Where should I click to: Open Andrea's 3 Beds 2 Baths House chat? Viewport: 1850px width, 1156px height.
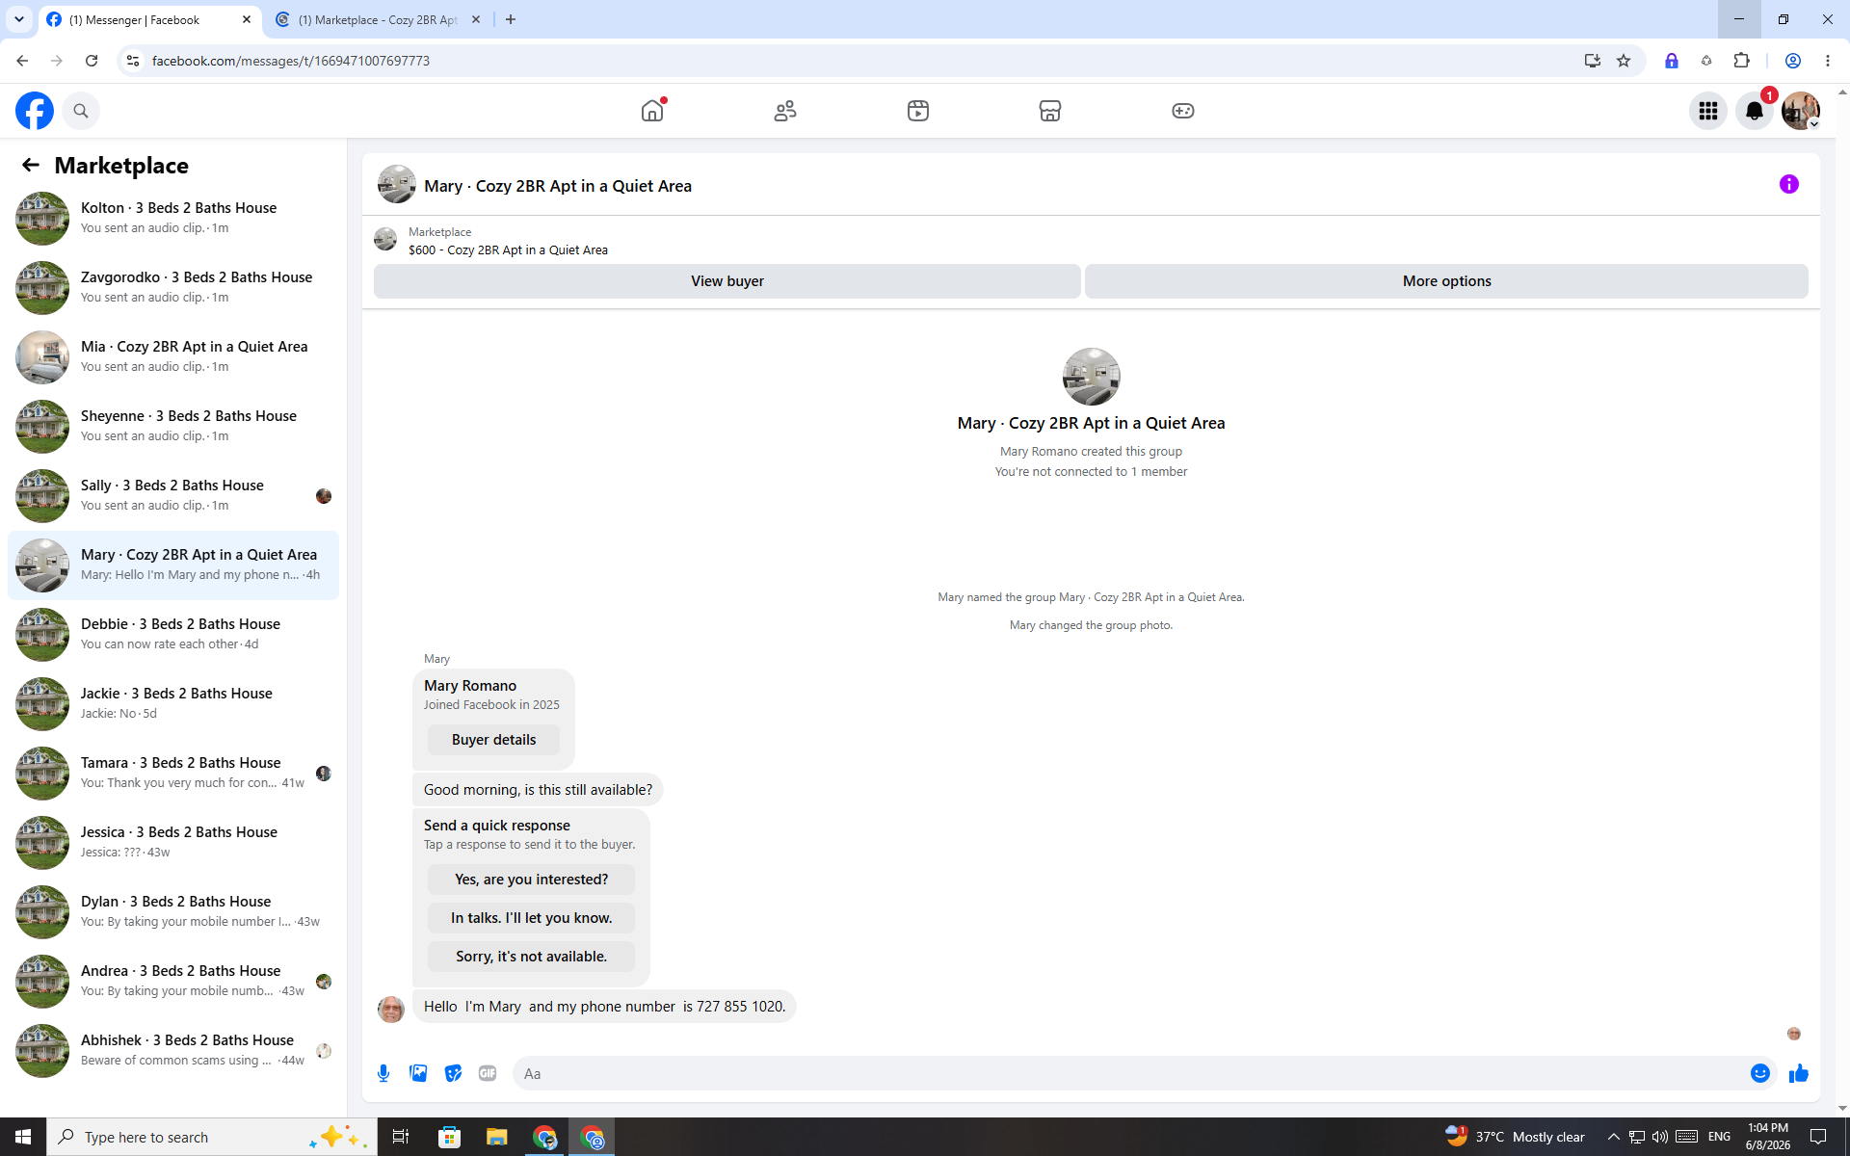[173, 982]
